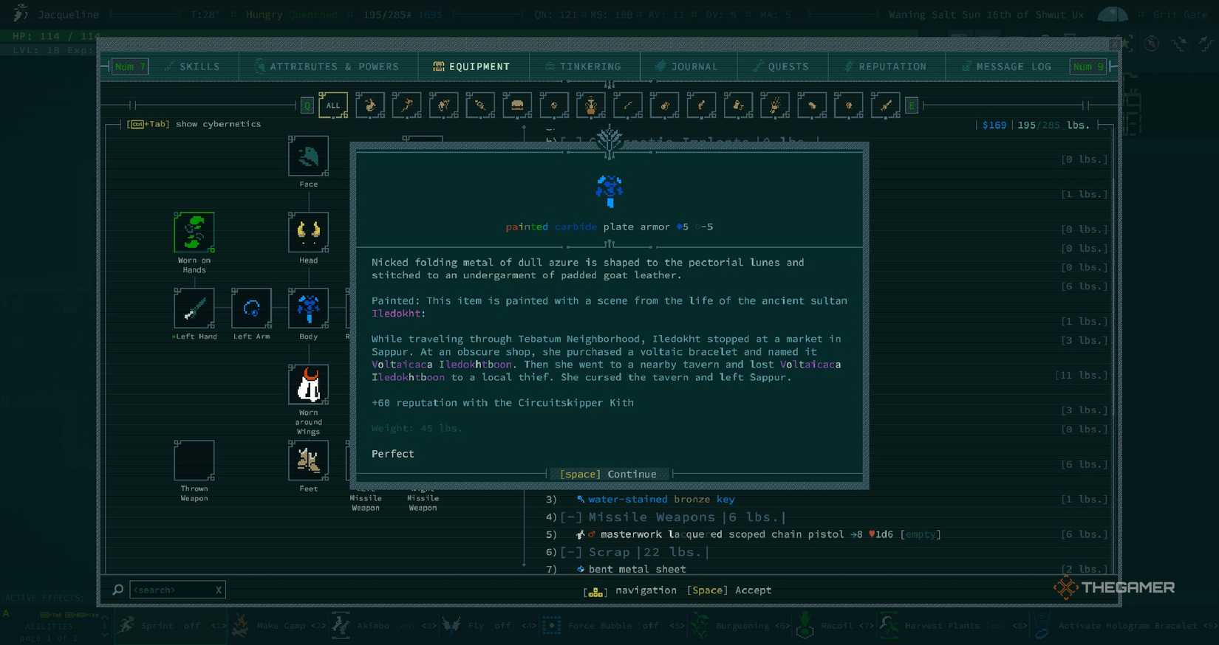Open the Tinkering tab
The width and height of the screenshot is (1219, 645).
[x=584, y=66]
